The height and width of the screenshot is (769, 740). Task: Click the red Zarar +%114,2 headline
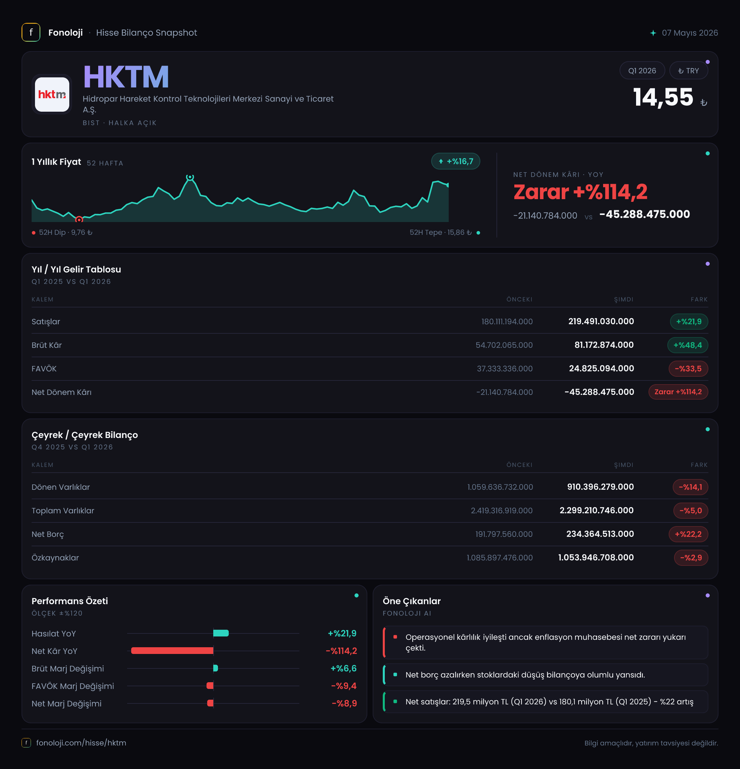[580, 192]
